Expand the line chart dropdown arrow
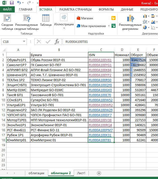158x179 pixels. click(148, 22)
